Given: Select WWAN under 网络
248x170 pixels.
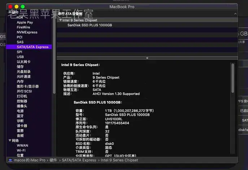Looking at the screenshot, I should pyautogui.click(x=22, y=146).
